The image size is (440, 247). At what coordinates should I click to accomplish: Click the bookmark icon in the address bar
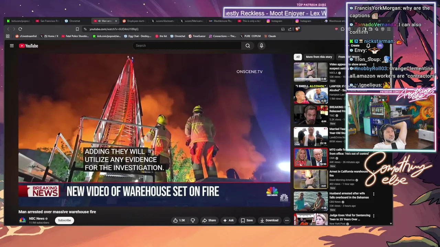(77, 29)
